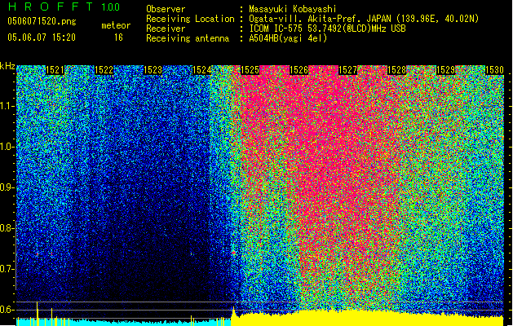Click the 0.9 frequency axis label
513x326 pixels.
(x=7, y=187)
